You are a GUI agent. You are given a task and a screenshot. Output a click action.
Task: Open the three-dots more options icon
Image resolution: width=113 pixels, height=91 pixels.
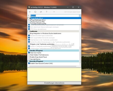click(54, 12)
